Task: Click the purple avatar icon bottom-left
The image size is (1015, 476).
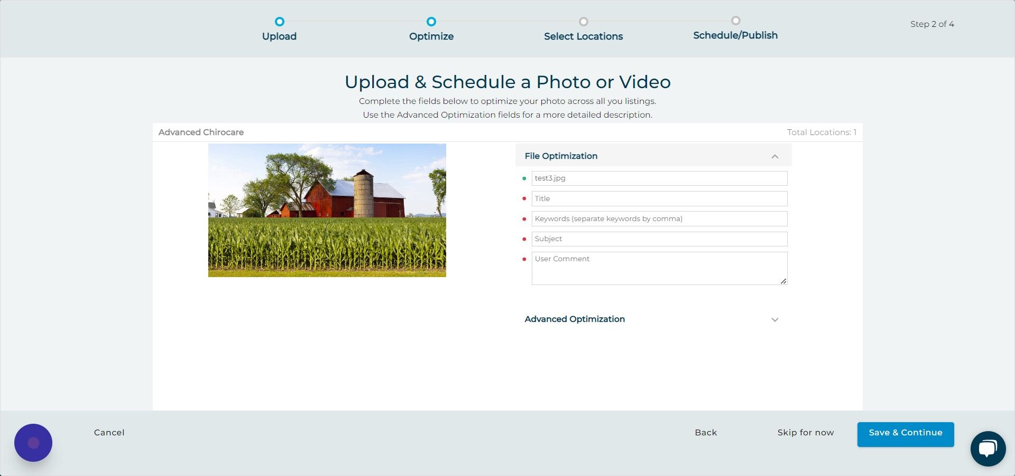Action: point(33,442)
